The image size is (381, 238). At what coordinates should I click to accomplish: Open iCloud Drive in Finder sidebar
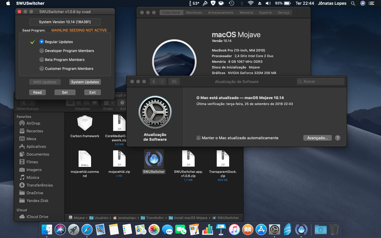[37, 217]
